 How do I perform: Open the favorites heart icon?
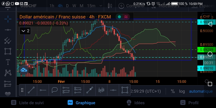pyautogui.click(x=8, y=94)
